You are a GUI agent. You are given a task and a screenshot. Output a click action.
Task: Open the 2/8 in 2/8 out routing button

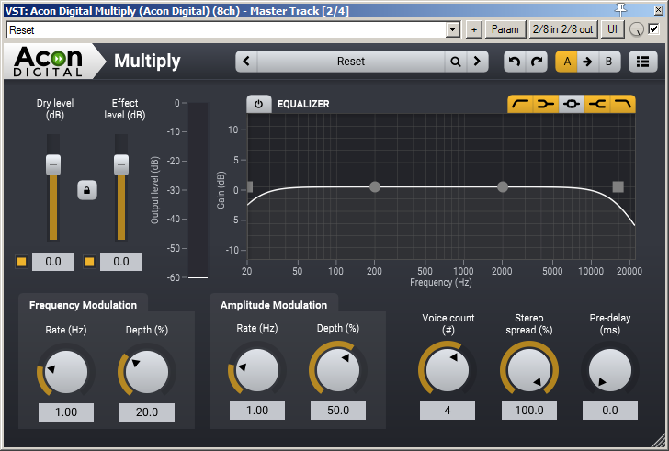pyautogui.click(x=562, y=29)
